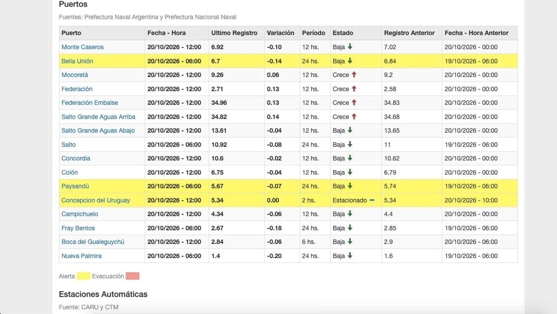Click the red Evacuación legend swatch

(132, 276)
